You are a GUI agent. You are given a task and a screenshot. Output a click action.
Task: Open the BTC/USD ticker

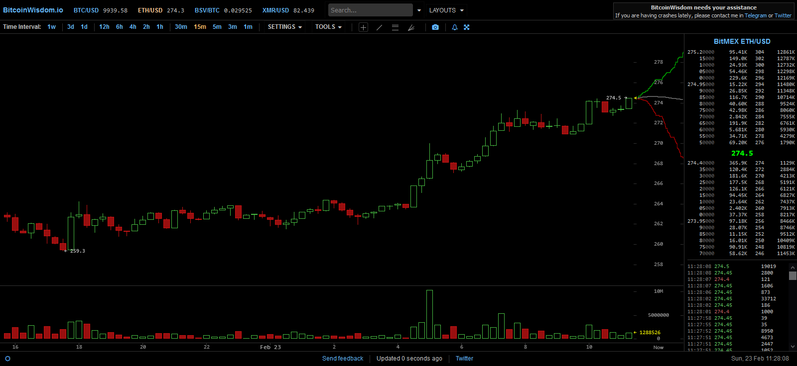pyautogui.click(x=101, y=10)
